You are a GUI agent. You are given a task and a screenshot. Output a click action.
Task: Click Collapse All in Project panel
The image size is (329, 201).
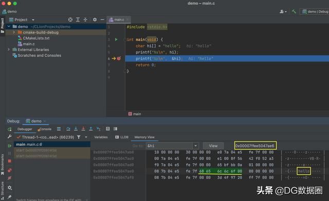(85, 19)
